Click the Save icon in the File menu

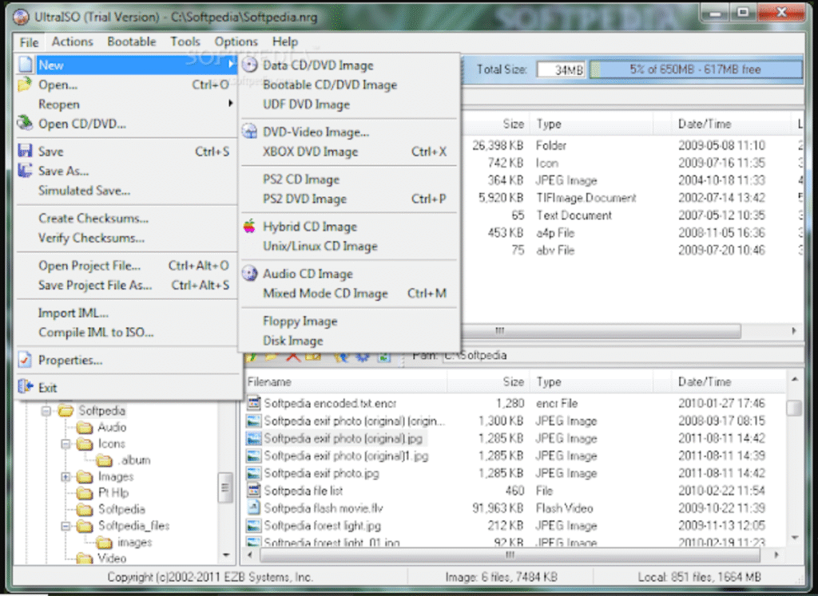25,151
